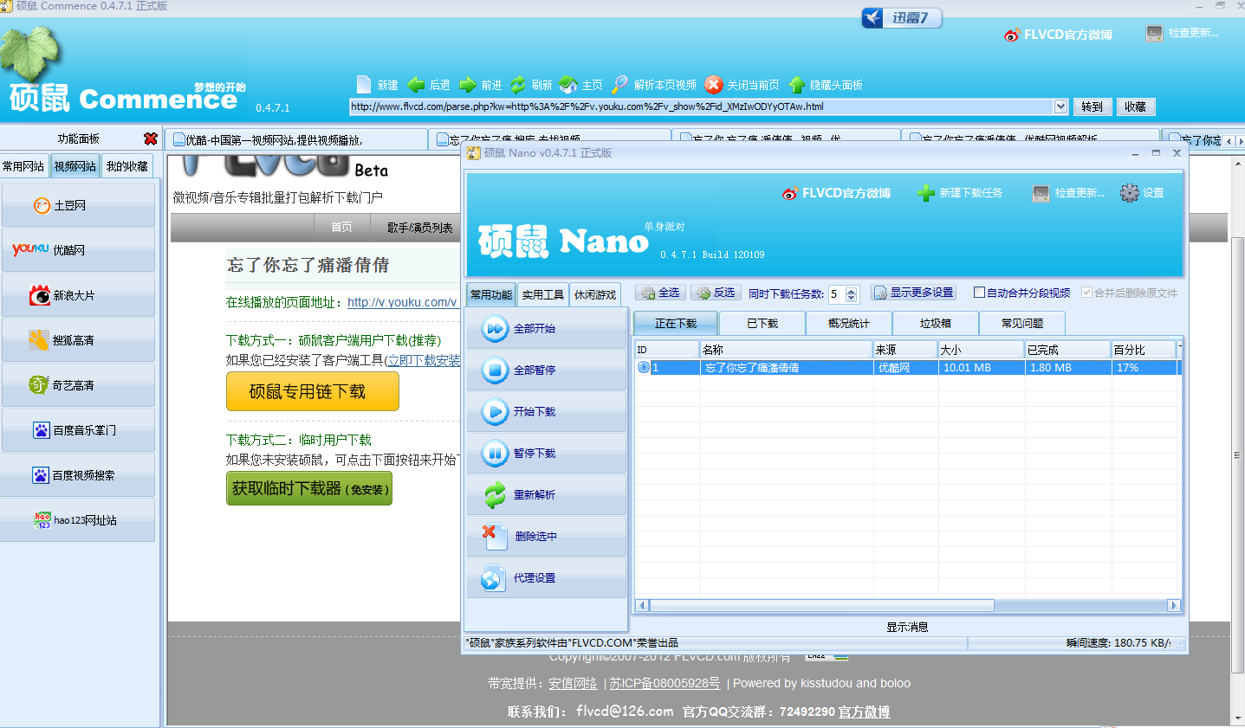Expand the URL address dropdown
This screenshot has height=728, width=1245.
(1060, 106)
